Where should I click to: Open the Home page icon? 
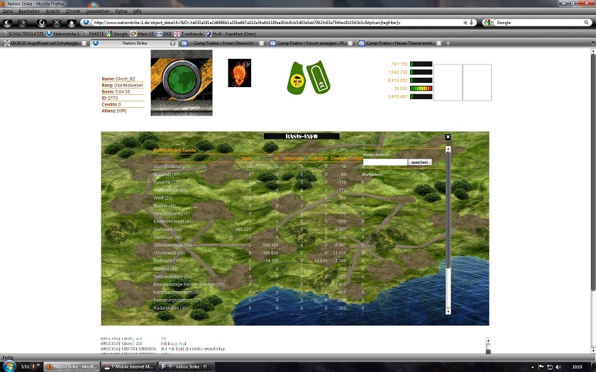tap(72, 23)
